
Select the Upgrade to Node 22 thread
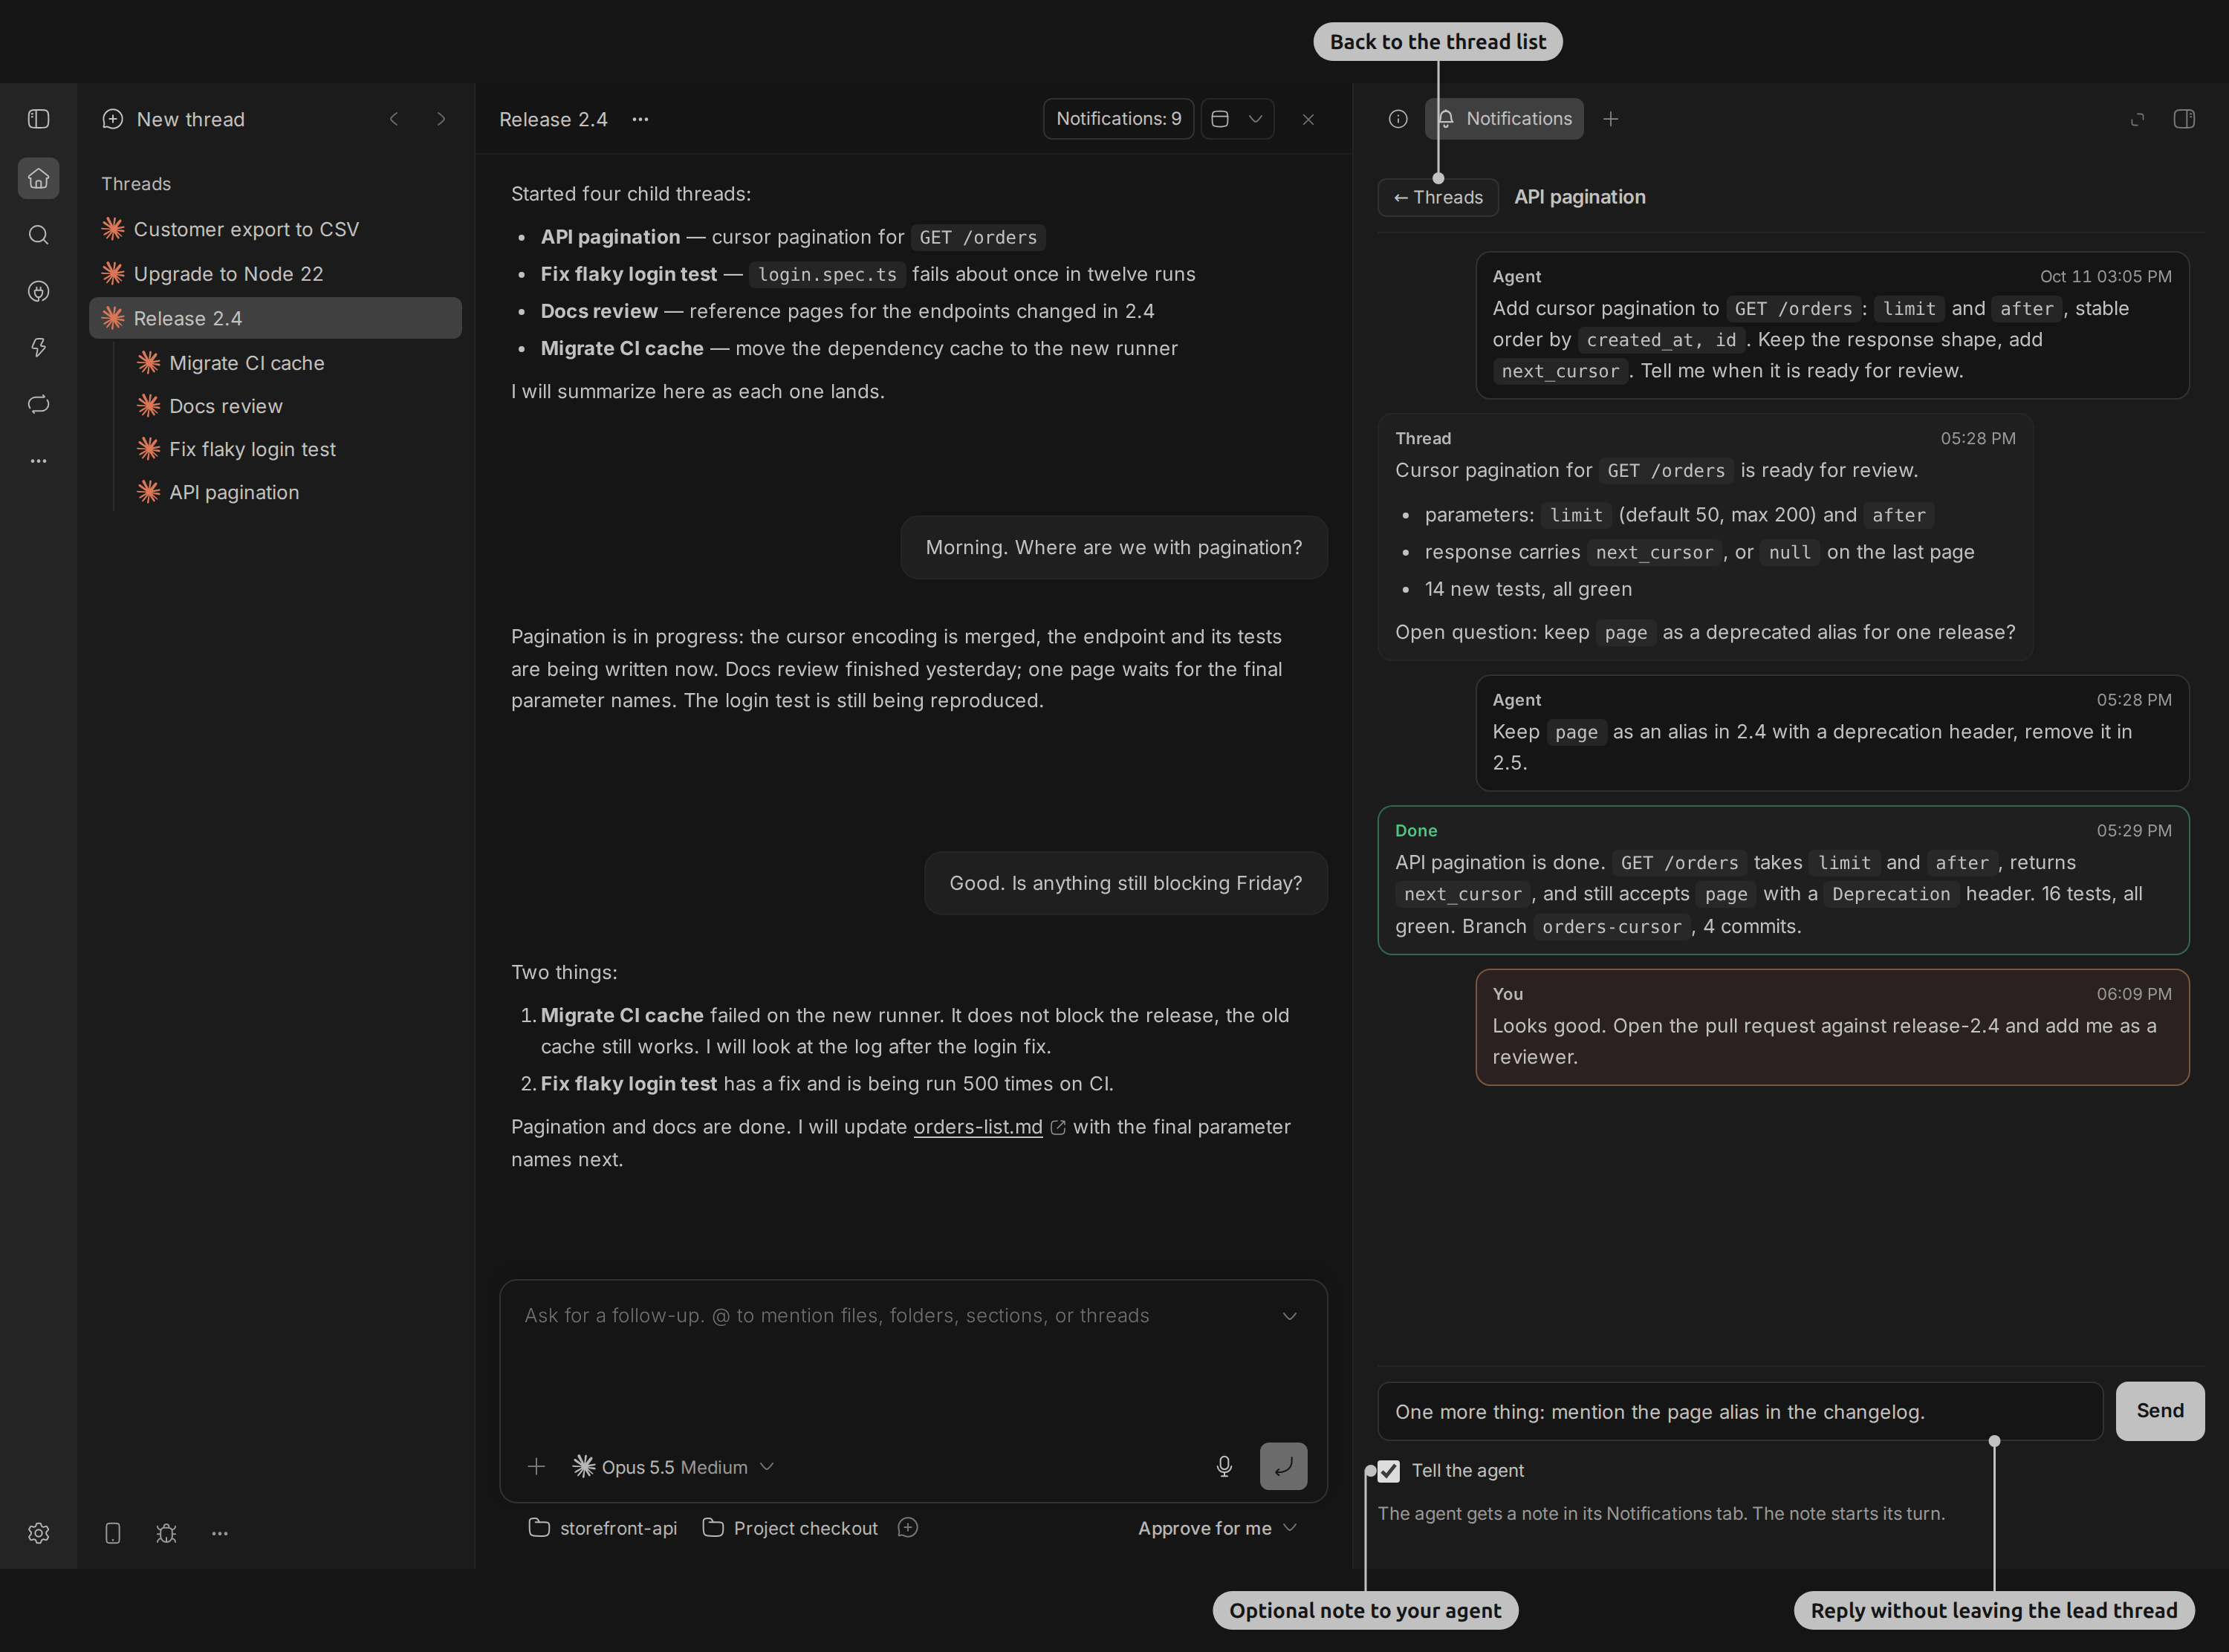275,274
